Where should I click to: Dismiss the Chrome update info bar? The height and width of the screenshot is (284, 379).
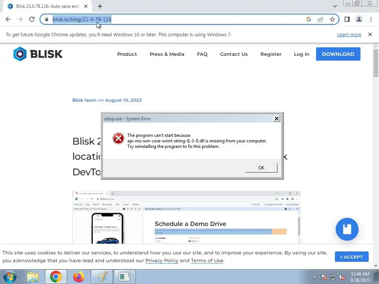click(370, 34)
